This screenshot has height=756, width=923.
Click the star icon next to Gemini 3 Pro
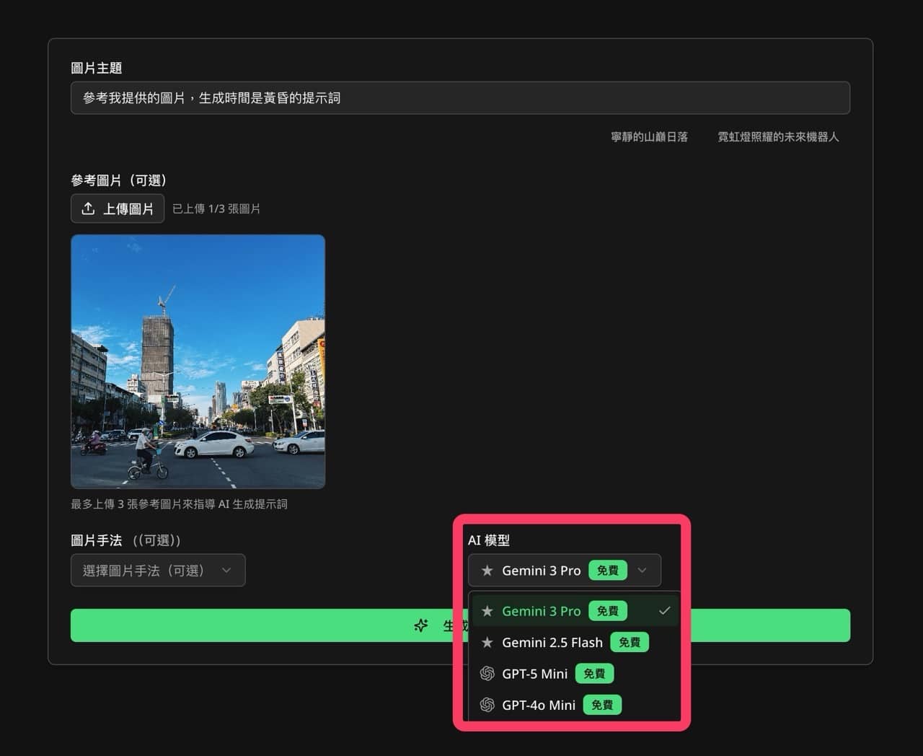click(x=487, y=611)
